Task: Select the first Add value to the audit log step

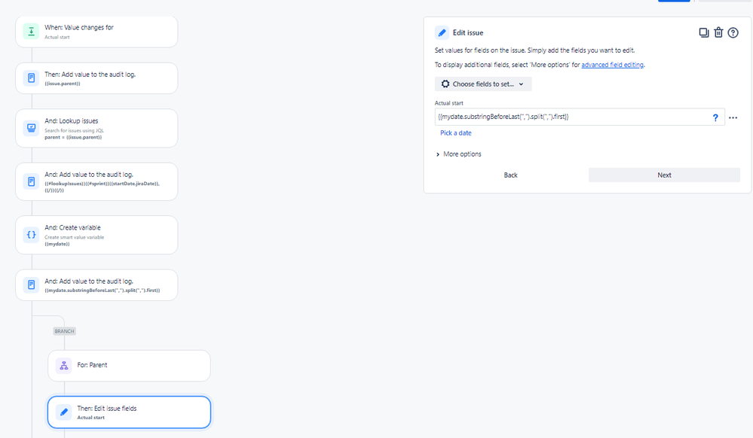Action: [96, 78]
